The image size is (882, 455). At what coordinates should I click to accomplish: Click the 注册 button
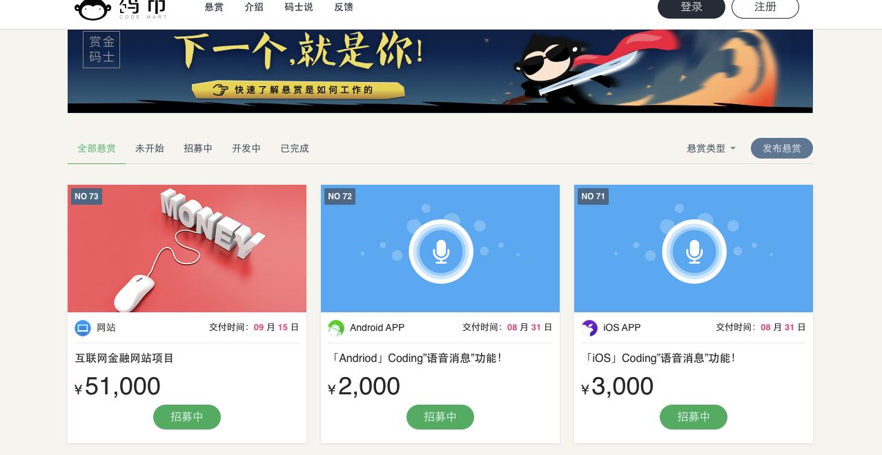pos(765,7)
